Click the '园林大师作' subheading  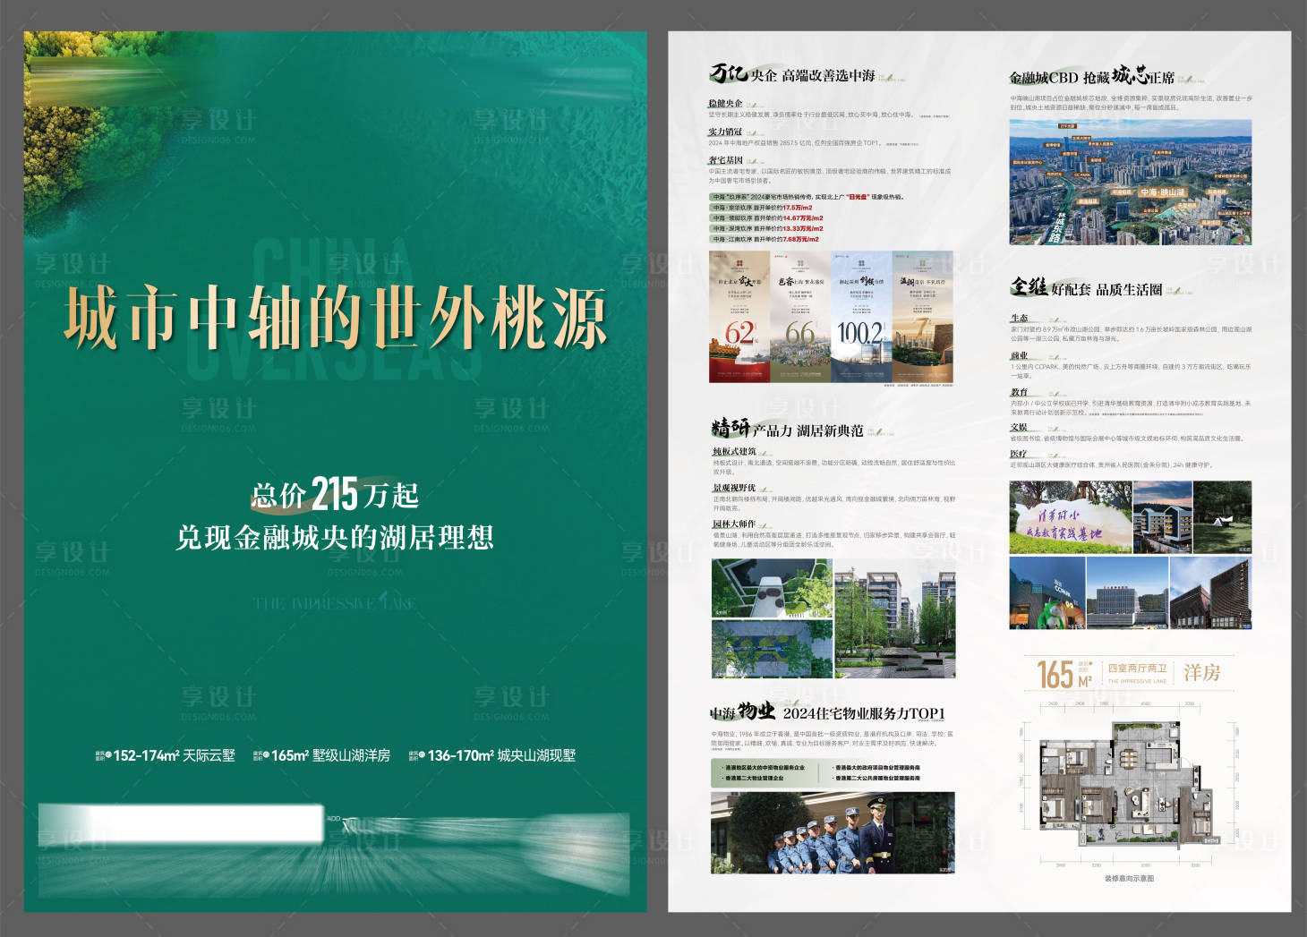734,524
